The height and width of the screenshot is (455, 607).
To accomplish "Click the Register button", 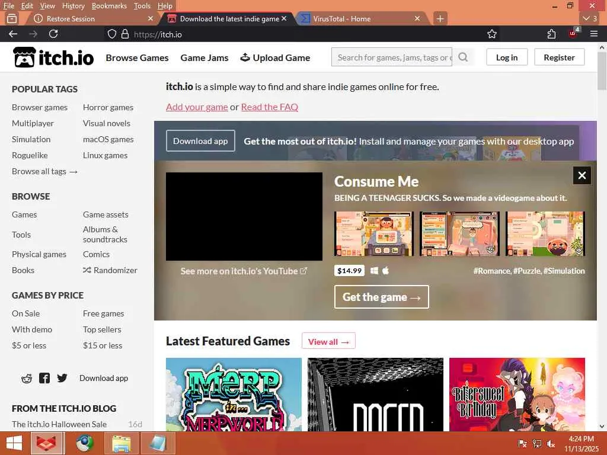I will [x=559, y=57].
